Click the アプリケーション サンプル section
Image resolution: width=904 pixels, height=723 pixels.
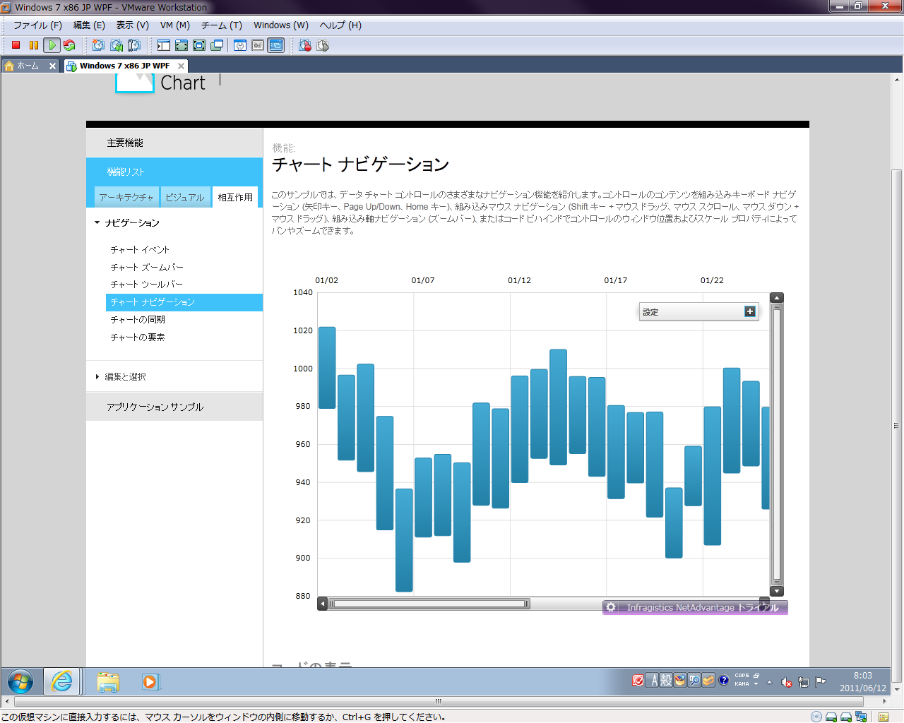(x=174, y=407)
